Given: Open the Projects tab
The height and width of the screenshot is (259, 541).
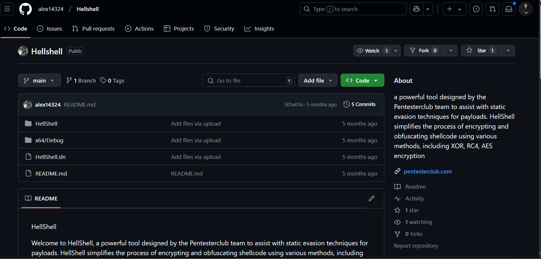Looking at the screenshot, I should [179, 29].
